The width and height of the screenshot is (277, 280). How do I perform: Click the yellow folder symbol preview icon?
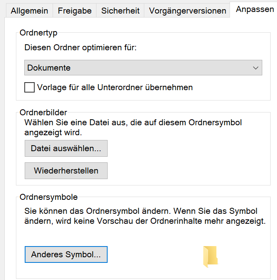pos(210,256)
